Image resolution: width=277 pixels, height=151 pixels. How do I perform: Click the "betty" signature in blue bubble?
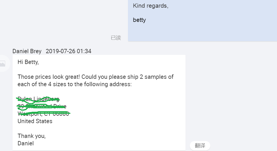coord(139,20)
